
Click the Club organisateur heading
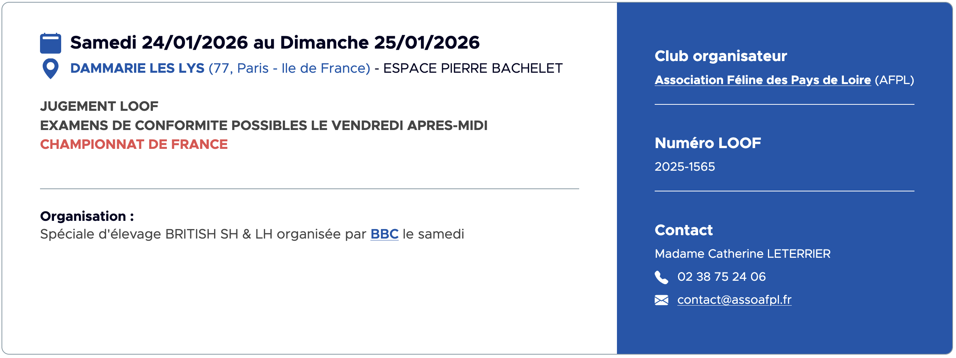pos(721,56)
